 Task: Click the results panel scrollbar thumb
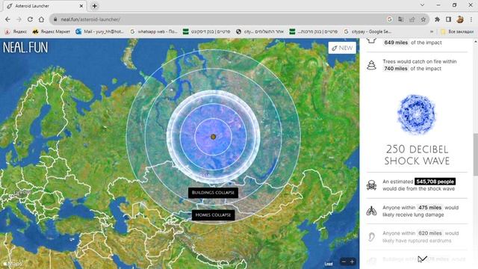tap(475, 155)
